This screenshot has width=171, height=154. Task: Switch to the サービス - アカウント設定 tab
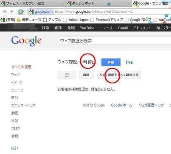pos(33,3)
